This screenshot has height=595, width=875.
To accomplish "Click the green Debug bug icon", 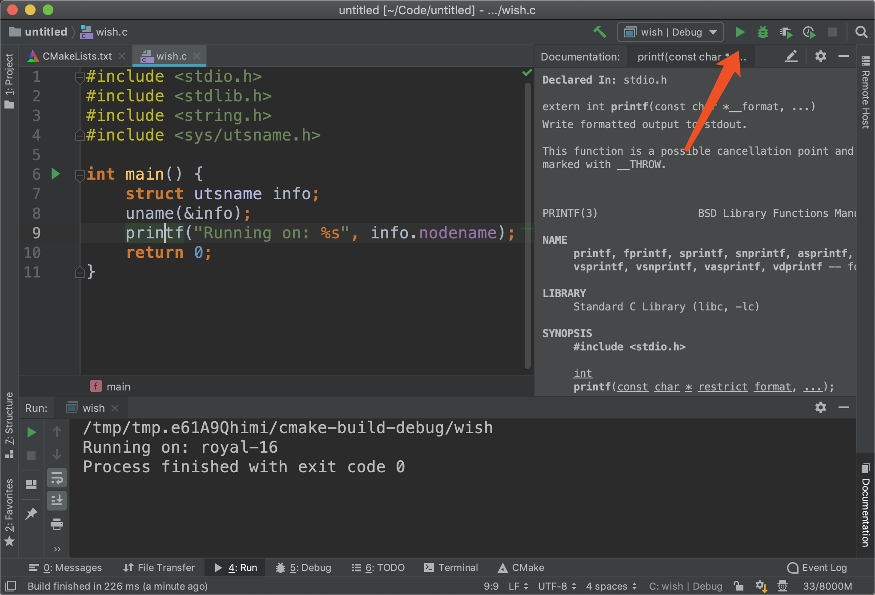I will (x=763, y=32).
